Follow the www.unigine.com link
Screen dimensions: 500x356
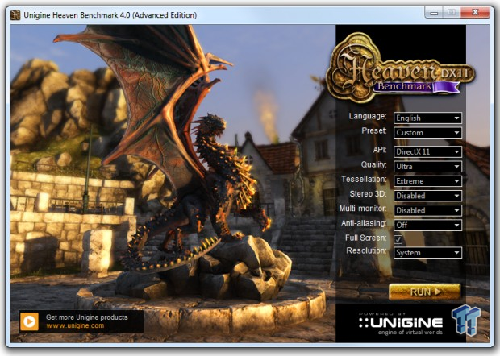click(x=75, y=325)
